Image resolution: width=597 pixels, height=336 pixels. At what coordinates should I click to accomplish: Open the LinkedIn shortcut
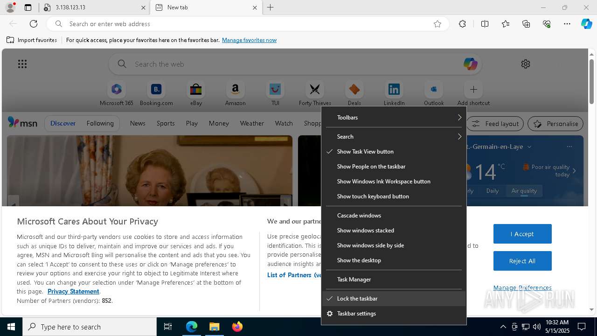[x=394, y=93]
